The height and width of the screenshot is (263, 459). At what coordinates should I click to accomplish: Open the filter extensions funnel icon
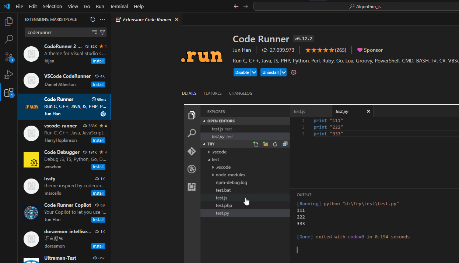102,32
